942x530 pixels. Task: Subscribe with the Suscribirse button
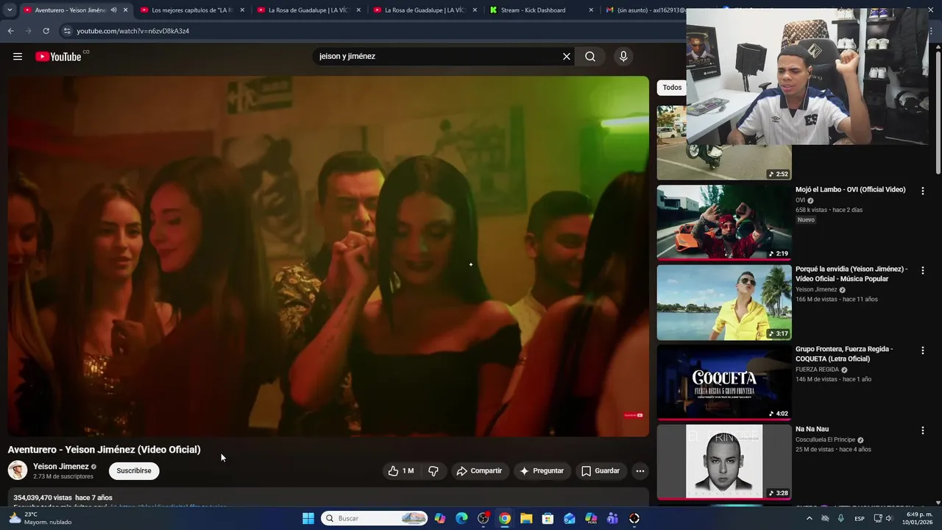[x=134, y=471]
